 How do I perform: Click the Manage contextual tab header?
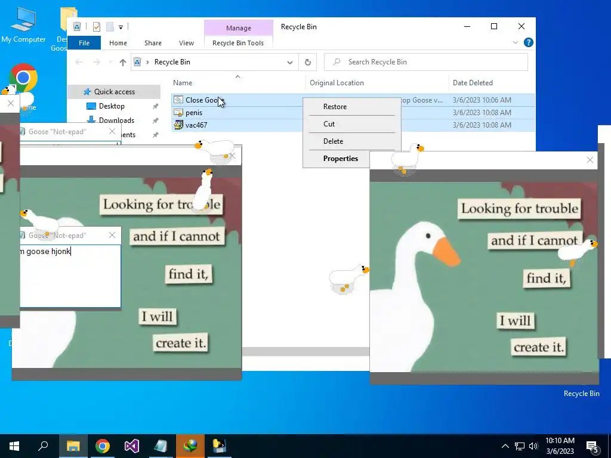239,28
